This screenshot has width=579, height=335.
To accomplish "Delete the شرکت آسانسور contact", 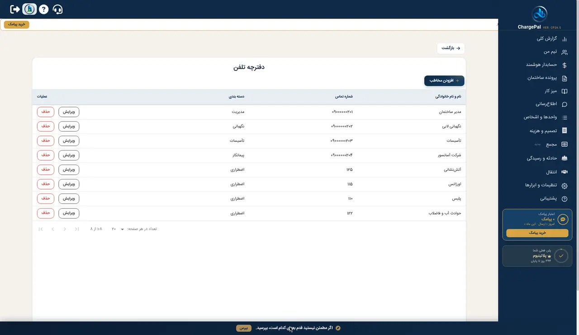I will (x=46, y=155).
